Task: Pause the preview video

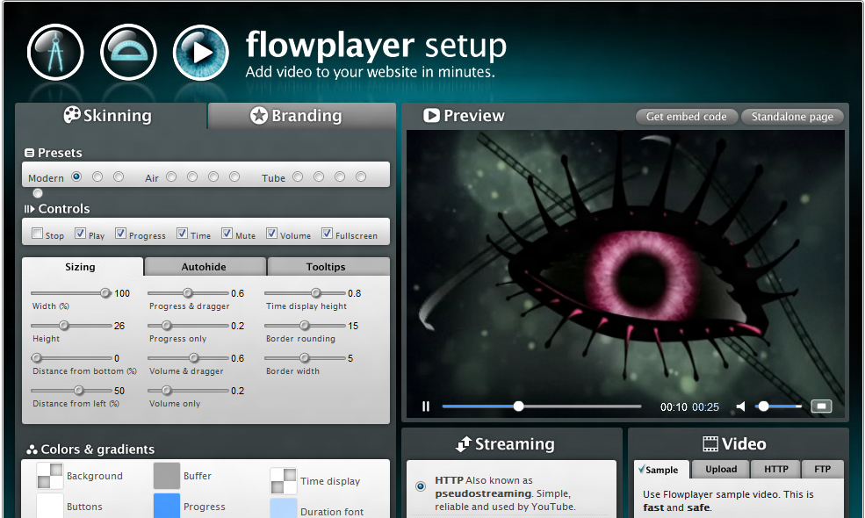Action: [426, 406]
